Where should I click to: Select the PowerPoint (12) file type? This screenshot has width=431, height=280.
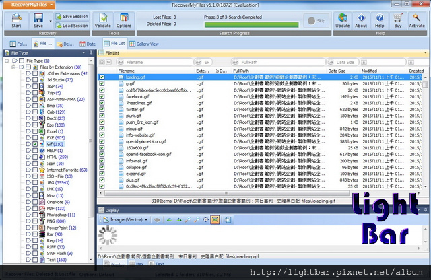(x=61, y=228)
